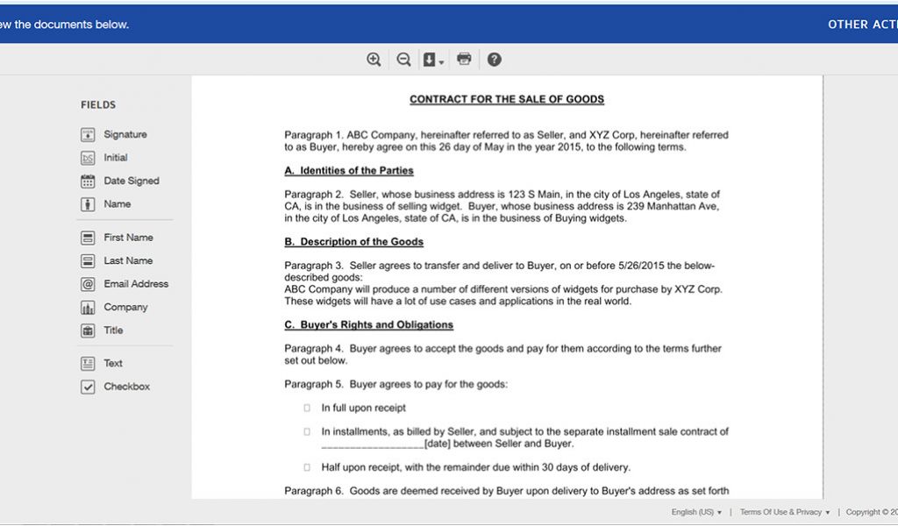
Task: Select the Signature field icon
Action: [88, 134]
